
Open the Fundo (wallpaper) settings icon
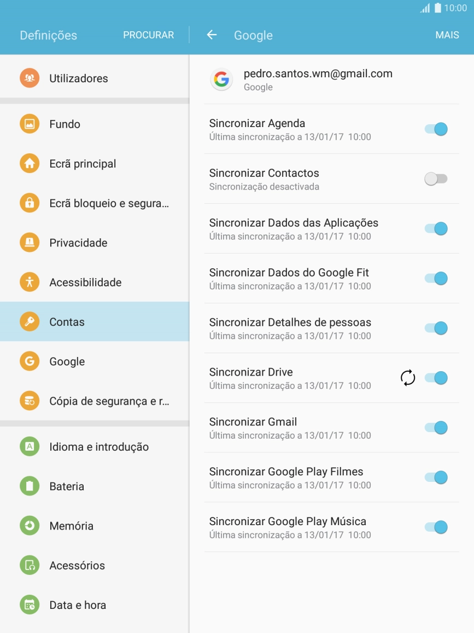(29, 124)
